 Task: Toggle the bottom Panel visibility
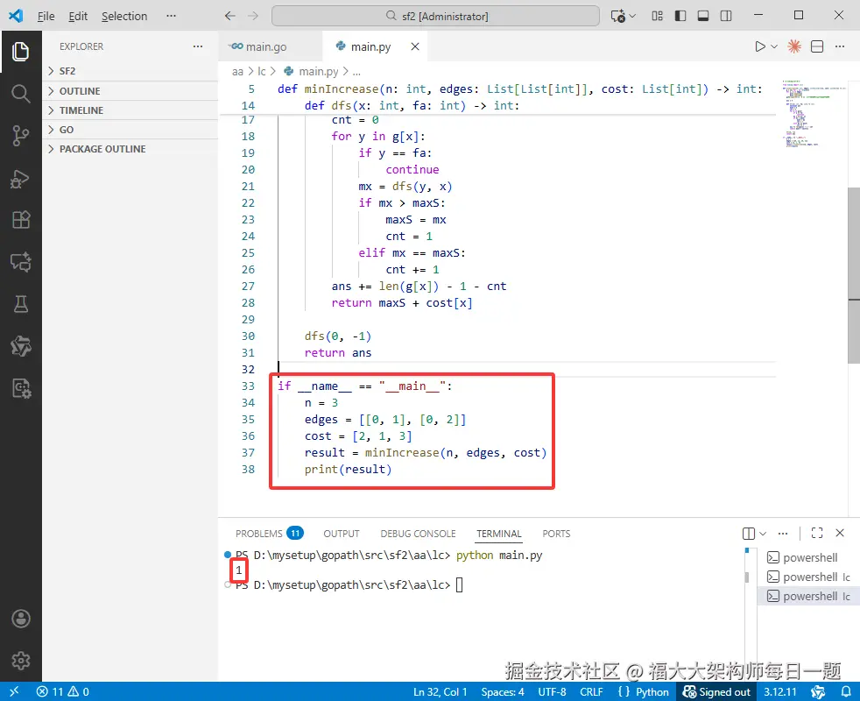[x=703, y=16]
